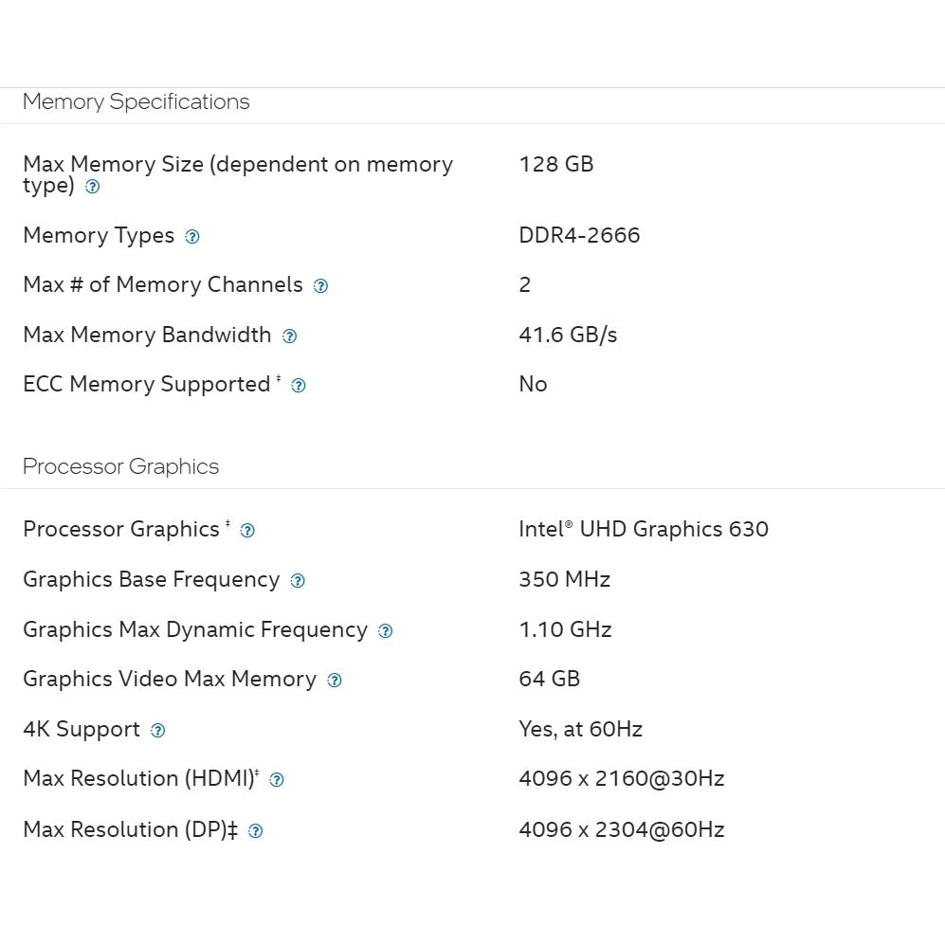Click the ECC Memory Supported label text
945x945 pixels.
(146, 384)
